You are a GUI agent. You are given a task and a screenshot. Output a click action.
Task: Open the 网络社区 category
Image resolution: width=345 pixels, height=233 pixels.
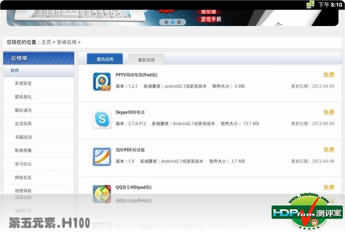pyautogui.click(x=39, y=178)
